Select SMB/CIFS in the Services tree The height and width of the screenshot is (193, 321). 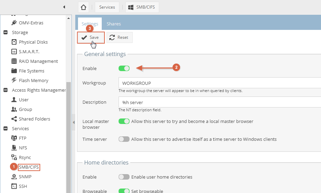coord(29,167)
